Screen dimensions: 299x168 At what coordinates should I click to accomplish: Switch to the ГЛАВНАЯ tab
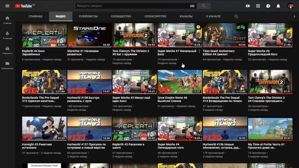36,16
